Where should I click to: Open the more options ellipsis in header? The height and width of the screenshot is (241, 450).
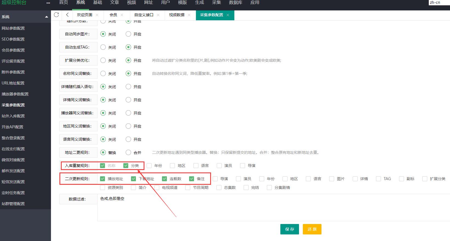pos(48,3)
